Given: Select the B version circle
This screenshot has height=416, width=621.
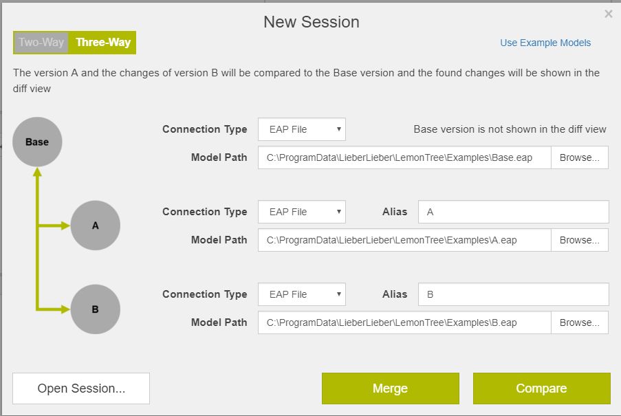Looking at the screenshot, I should click(x=95, y=309).
